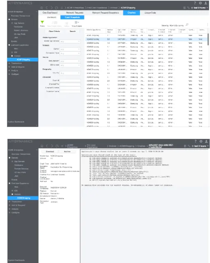Open the user account icon on the Crash Snapshots page
Image resolution: width=210 pixels, height=263 pixels.
pos(205,3)
